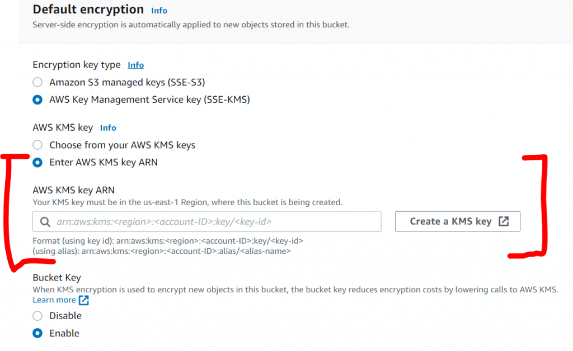Select the Enter AWS KMS key ARN option
This screenshot has width=573, height=351.
(37, 162)
